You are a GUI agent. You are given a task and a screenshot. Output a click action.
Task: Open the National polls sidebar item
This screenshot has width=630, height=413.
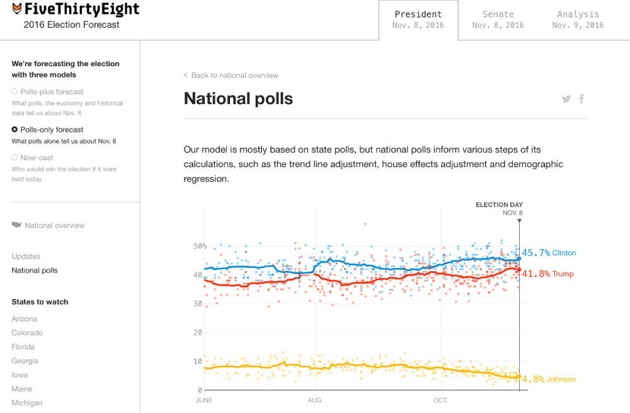(35, 270)
